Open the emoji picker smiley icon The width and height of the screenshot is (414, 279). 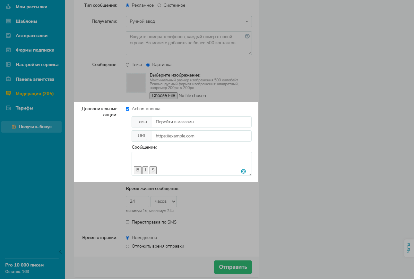tap(243, 171)
